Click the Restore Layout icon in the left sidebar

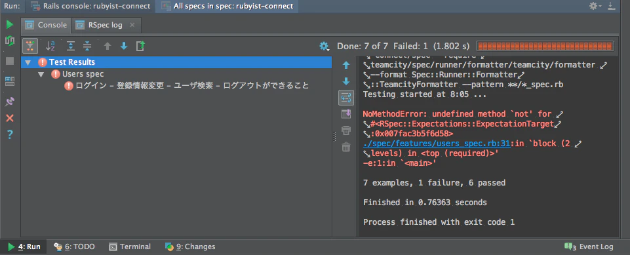pyautogui.click(x=10, y=81)
